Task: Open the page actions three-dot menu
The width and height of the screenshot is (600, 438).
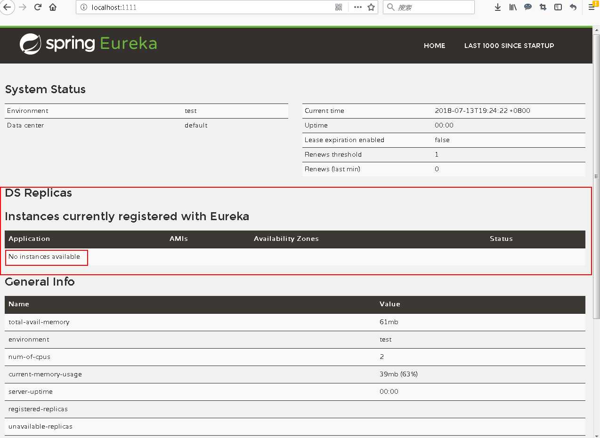Action: coord(358,7)
